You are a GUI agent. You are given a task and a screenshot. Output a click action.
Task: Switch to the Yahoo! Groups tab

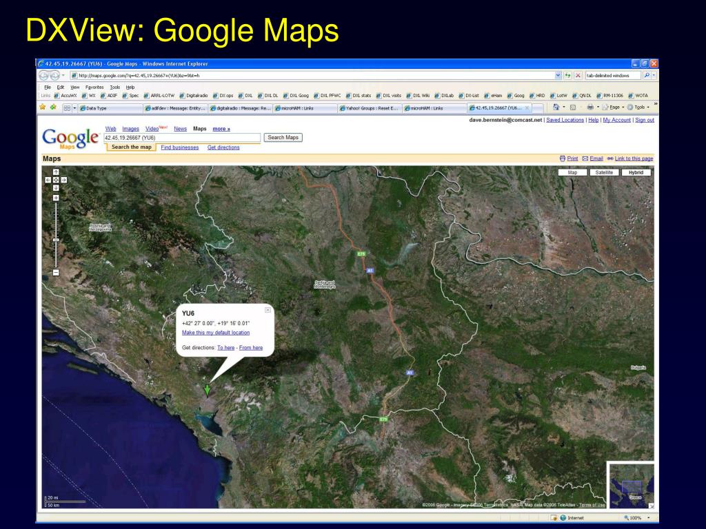370,108
